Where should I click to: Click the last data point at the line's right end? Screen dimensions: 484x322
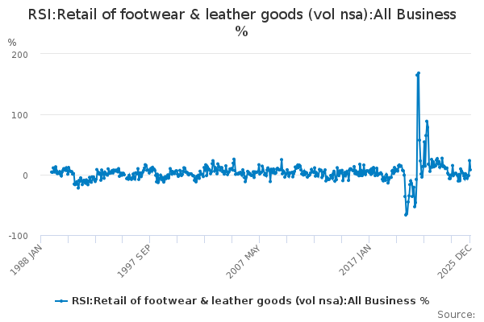click(x=470, y=170)
